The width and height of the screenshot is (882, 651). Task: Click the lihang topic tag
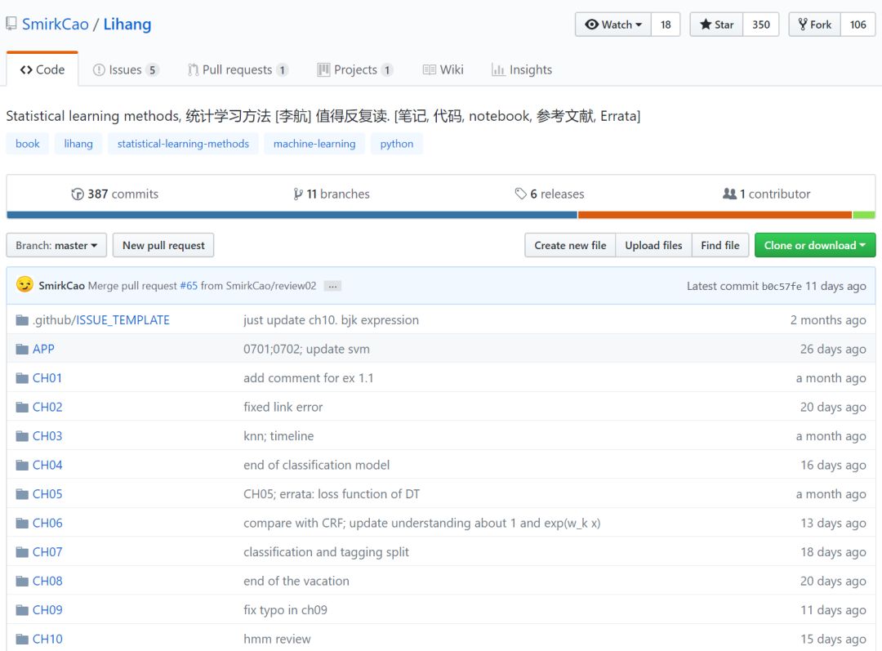coord(78,144)
